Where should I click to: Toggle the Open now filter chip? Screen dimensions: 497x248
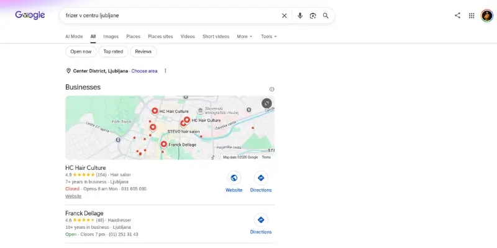pos(81,51)
